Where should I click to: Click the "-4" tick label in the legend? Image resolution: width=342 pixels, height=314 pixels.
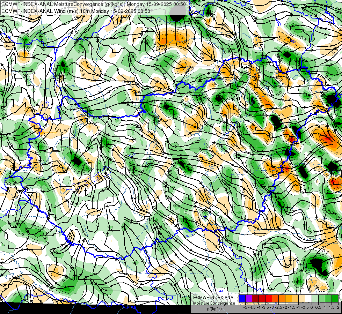click(x=259, y=307)
